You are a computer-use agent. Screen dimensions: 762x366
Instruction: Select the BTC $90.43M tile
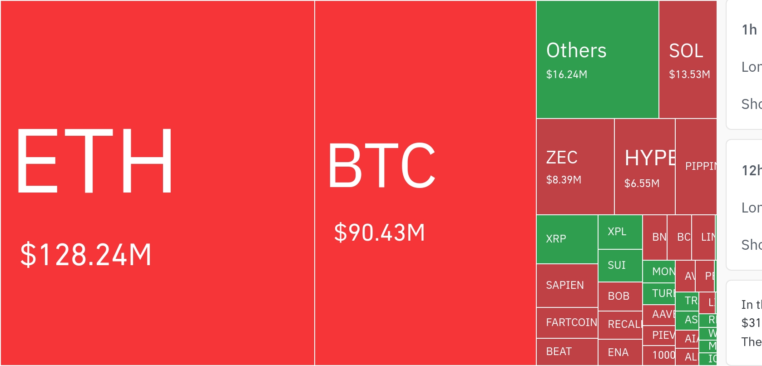(x=425, y=183)
